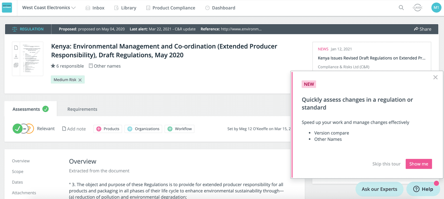Click the Share arrow icon

pyautogui.click(x=416, y=29)
